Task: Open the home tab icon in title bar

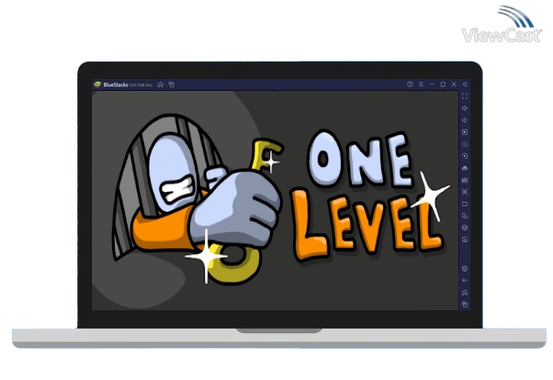Action: click(x=161, y=84)
